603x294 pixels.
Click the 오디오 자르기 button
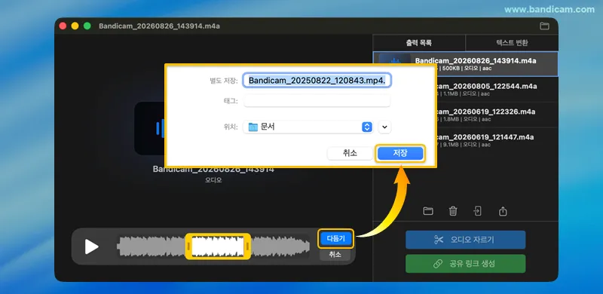tap(465, 240)
